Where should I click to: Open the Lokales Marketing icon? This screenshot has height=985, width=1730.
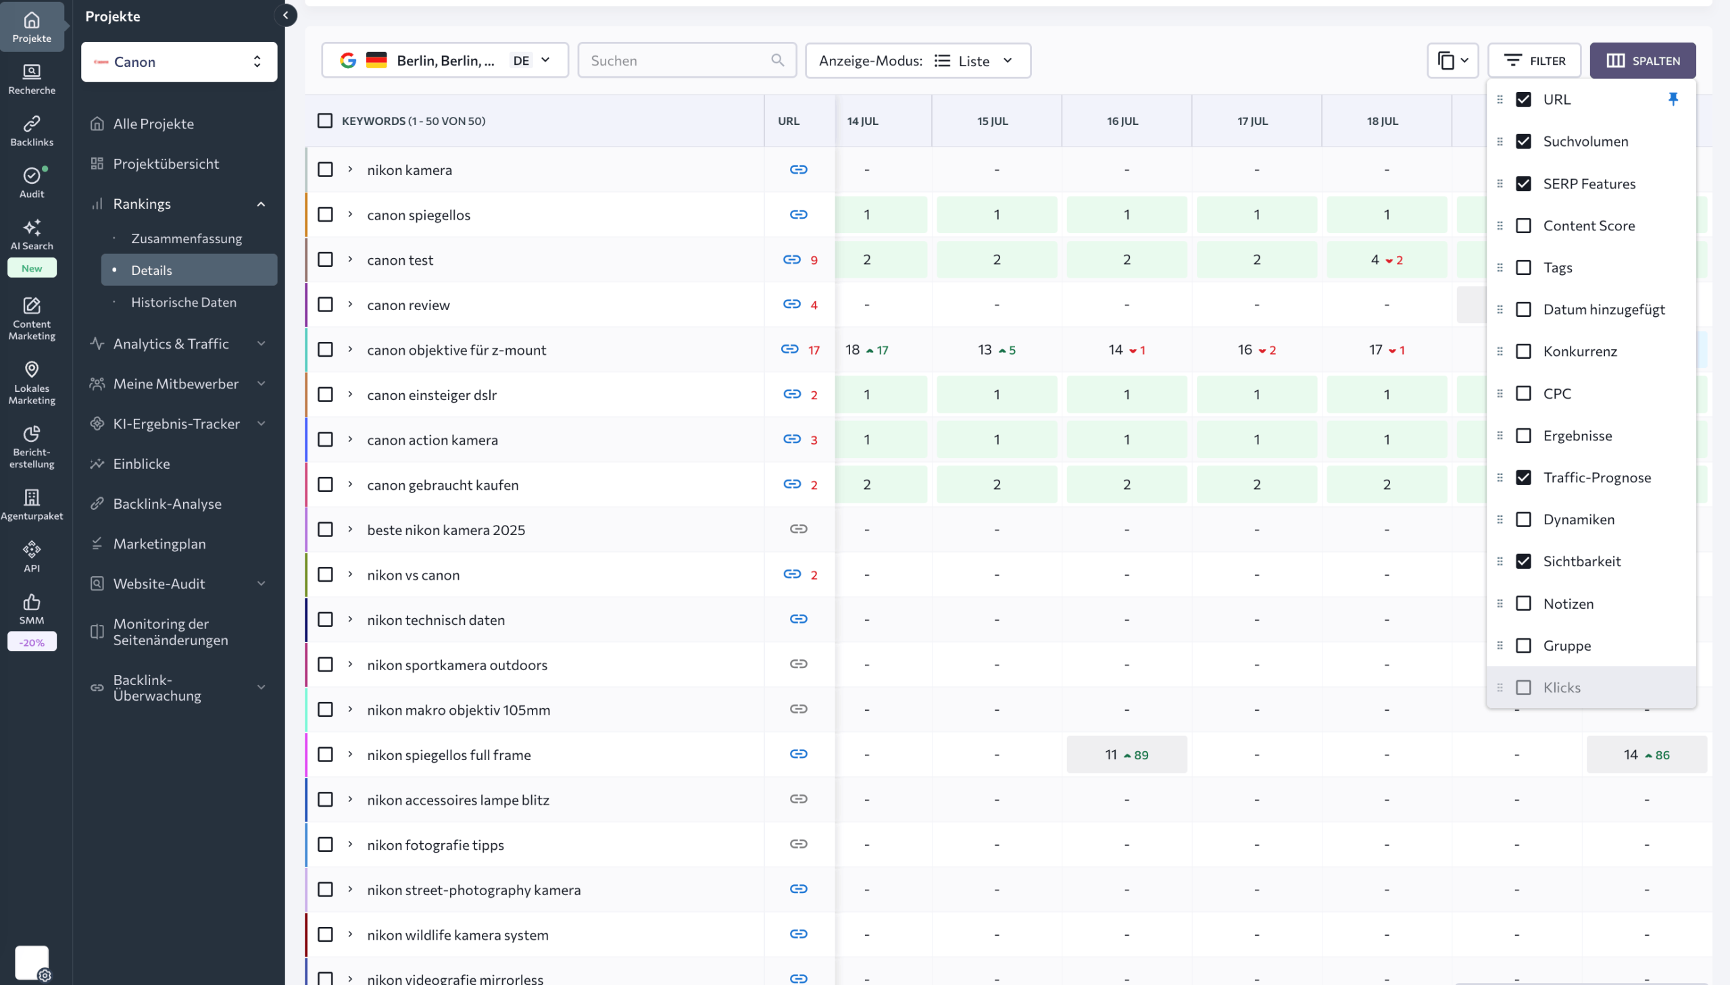32,383
